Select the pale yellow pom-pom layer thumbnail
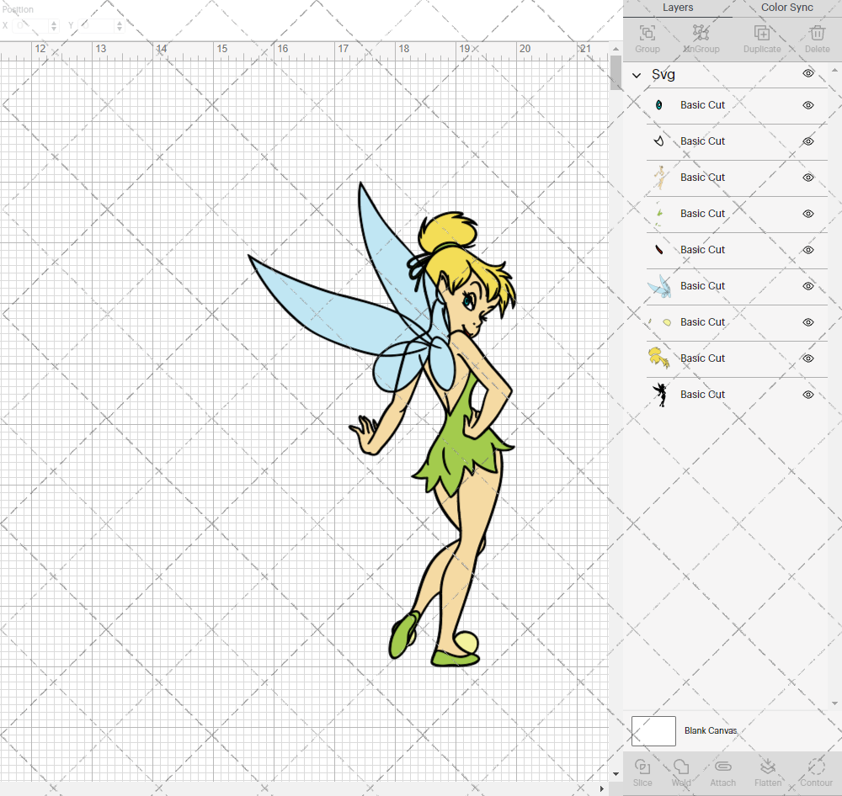This screenshot has width=842, height=796. pos(659,322)
